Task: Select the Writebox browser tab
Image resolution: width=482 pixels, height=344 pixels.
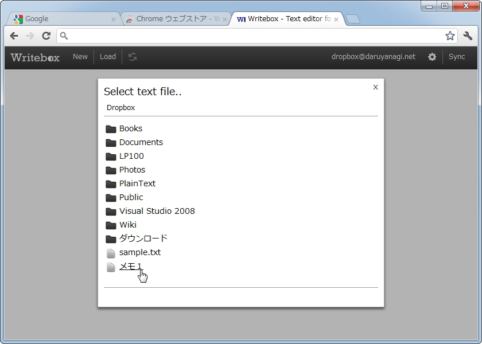Action: pyautogui.click(x=287, y=19)
